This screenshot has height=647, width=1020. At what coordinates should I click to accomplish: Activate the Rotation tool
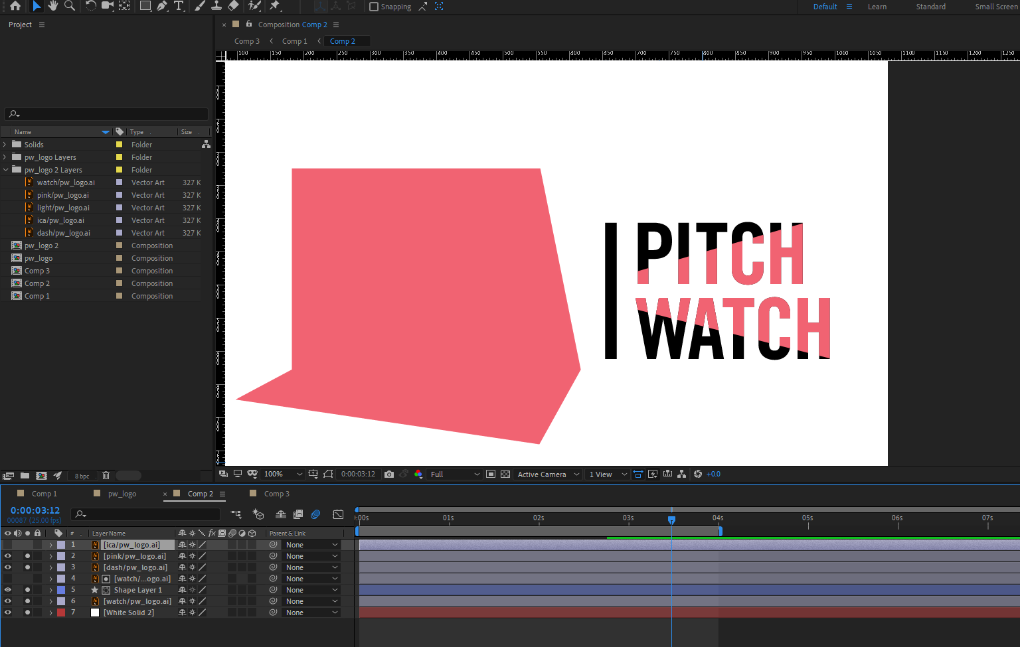tap(91, 6)
